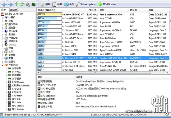Click the green chip monitor icon
Screen dimensions: 171x118
[x=34, y=4]
